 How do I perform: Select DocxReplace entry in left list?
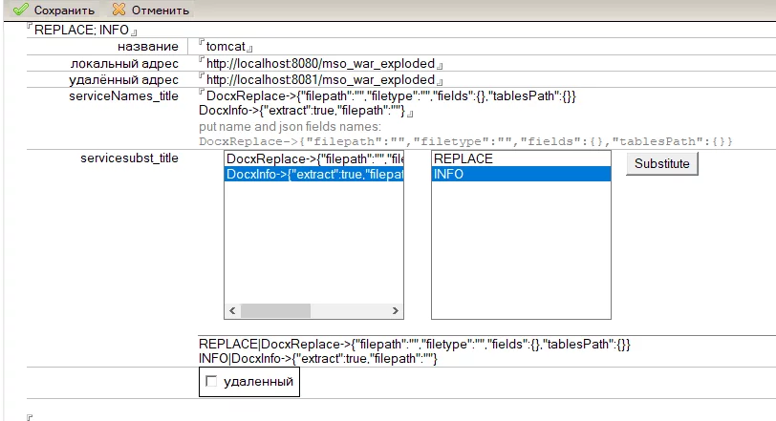[314, 158]
